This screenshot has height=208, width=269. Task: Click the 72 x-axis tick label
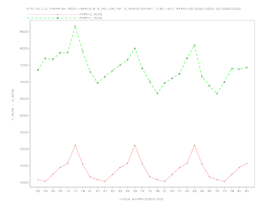coord(217,191)
